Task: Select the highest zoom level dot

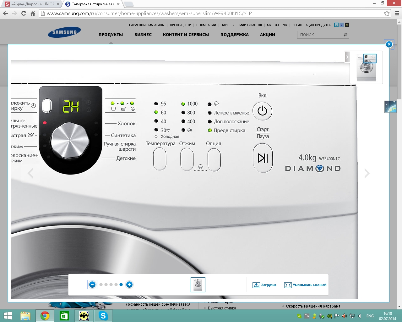Action: pos(121,285)
